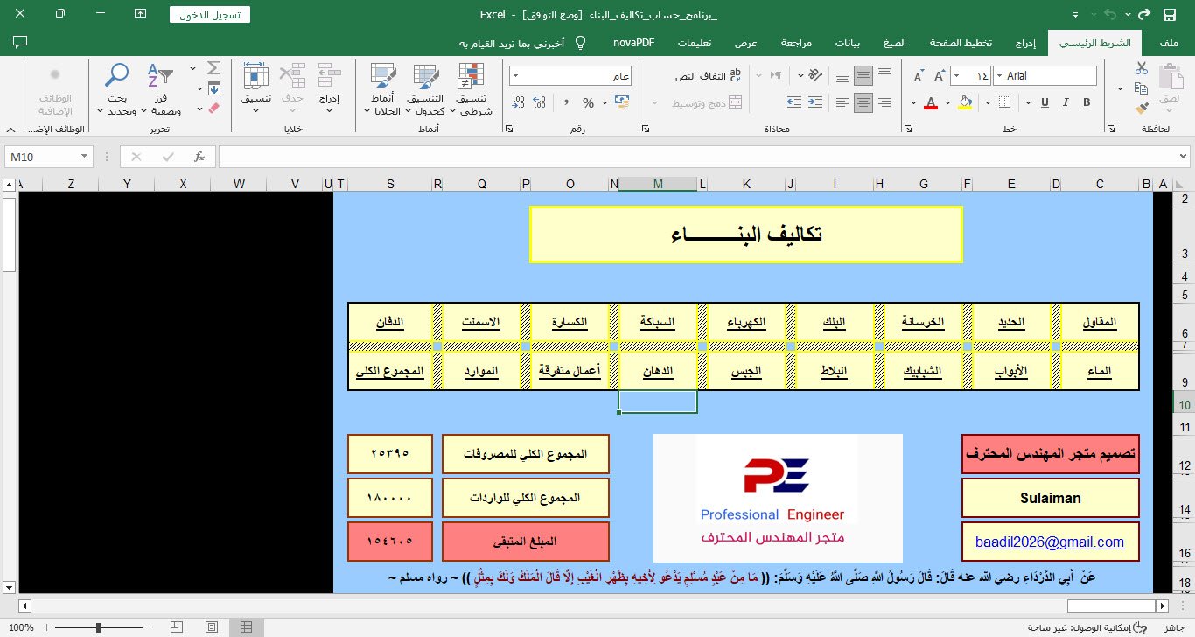Open the baadil2026@gmail.com email link
Viewport: 1195px width, 637px height.
pyautogui.click(x=1050, y=542)
